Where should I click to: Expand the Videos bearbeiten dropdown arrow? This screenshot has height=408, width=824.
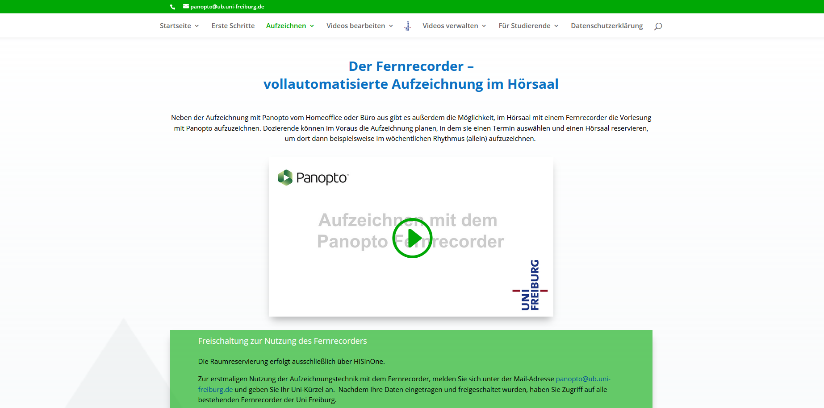pyautogui.click(x=391, y=26)
